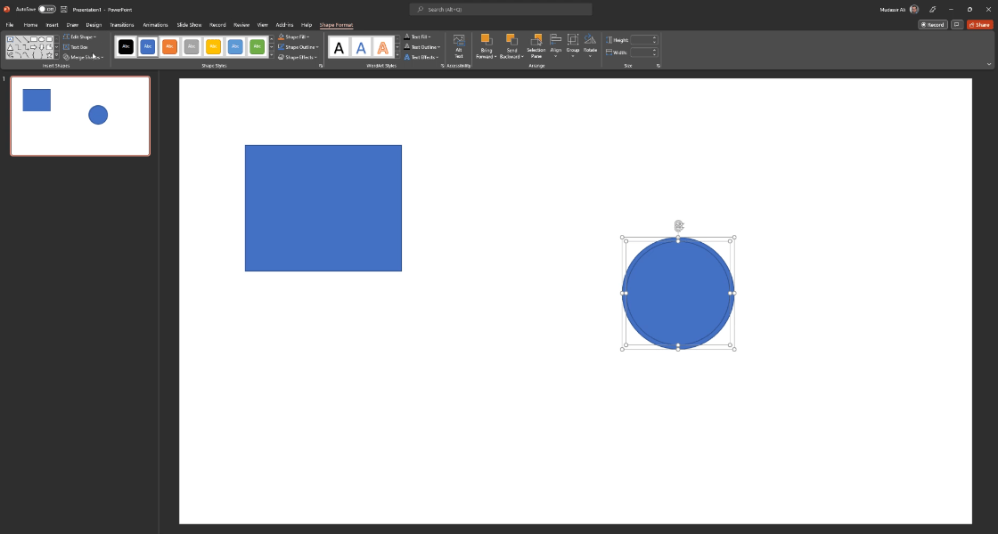Open the Selection Pane
This screenshot has height=534, width=998.
536,46
